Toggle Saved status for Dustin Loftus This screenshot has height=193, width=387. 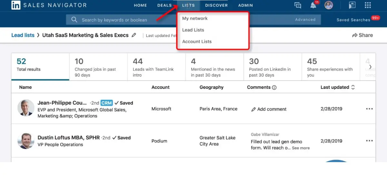pyautogui.click(x=122, y=138)
